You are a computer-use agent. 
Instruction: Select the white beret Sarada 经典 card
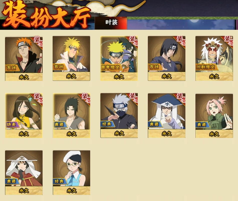(x=71, y=173)
